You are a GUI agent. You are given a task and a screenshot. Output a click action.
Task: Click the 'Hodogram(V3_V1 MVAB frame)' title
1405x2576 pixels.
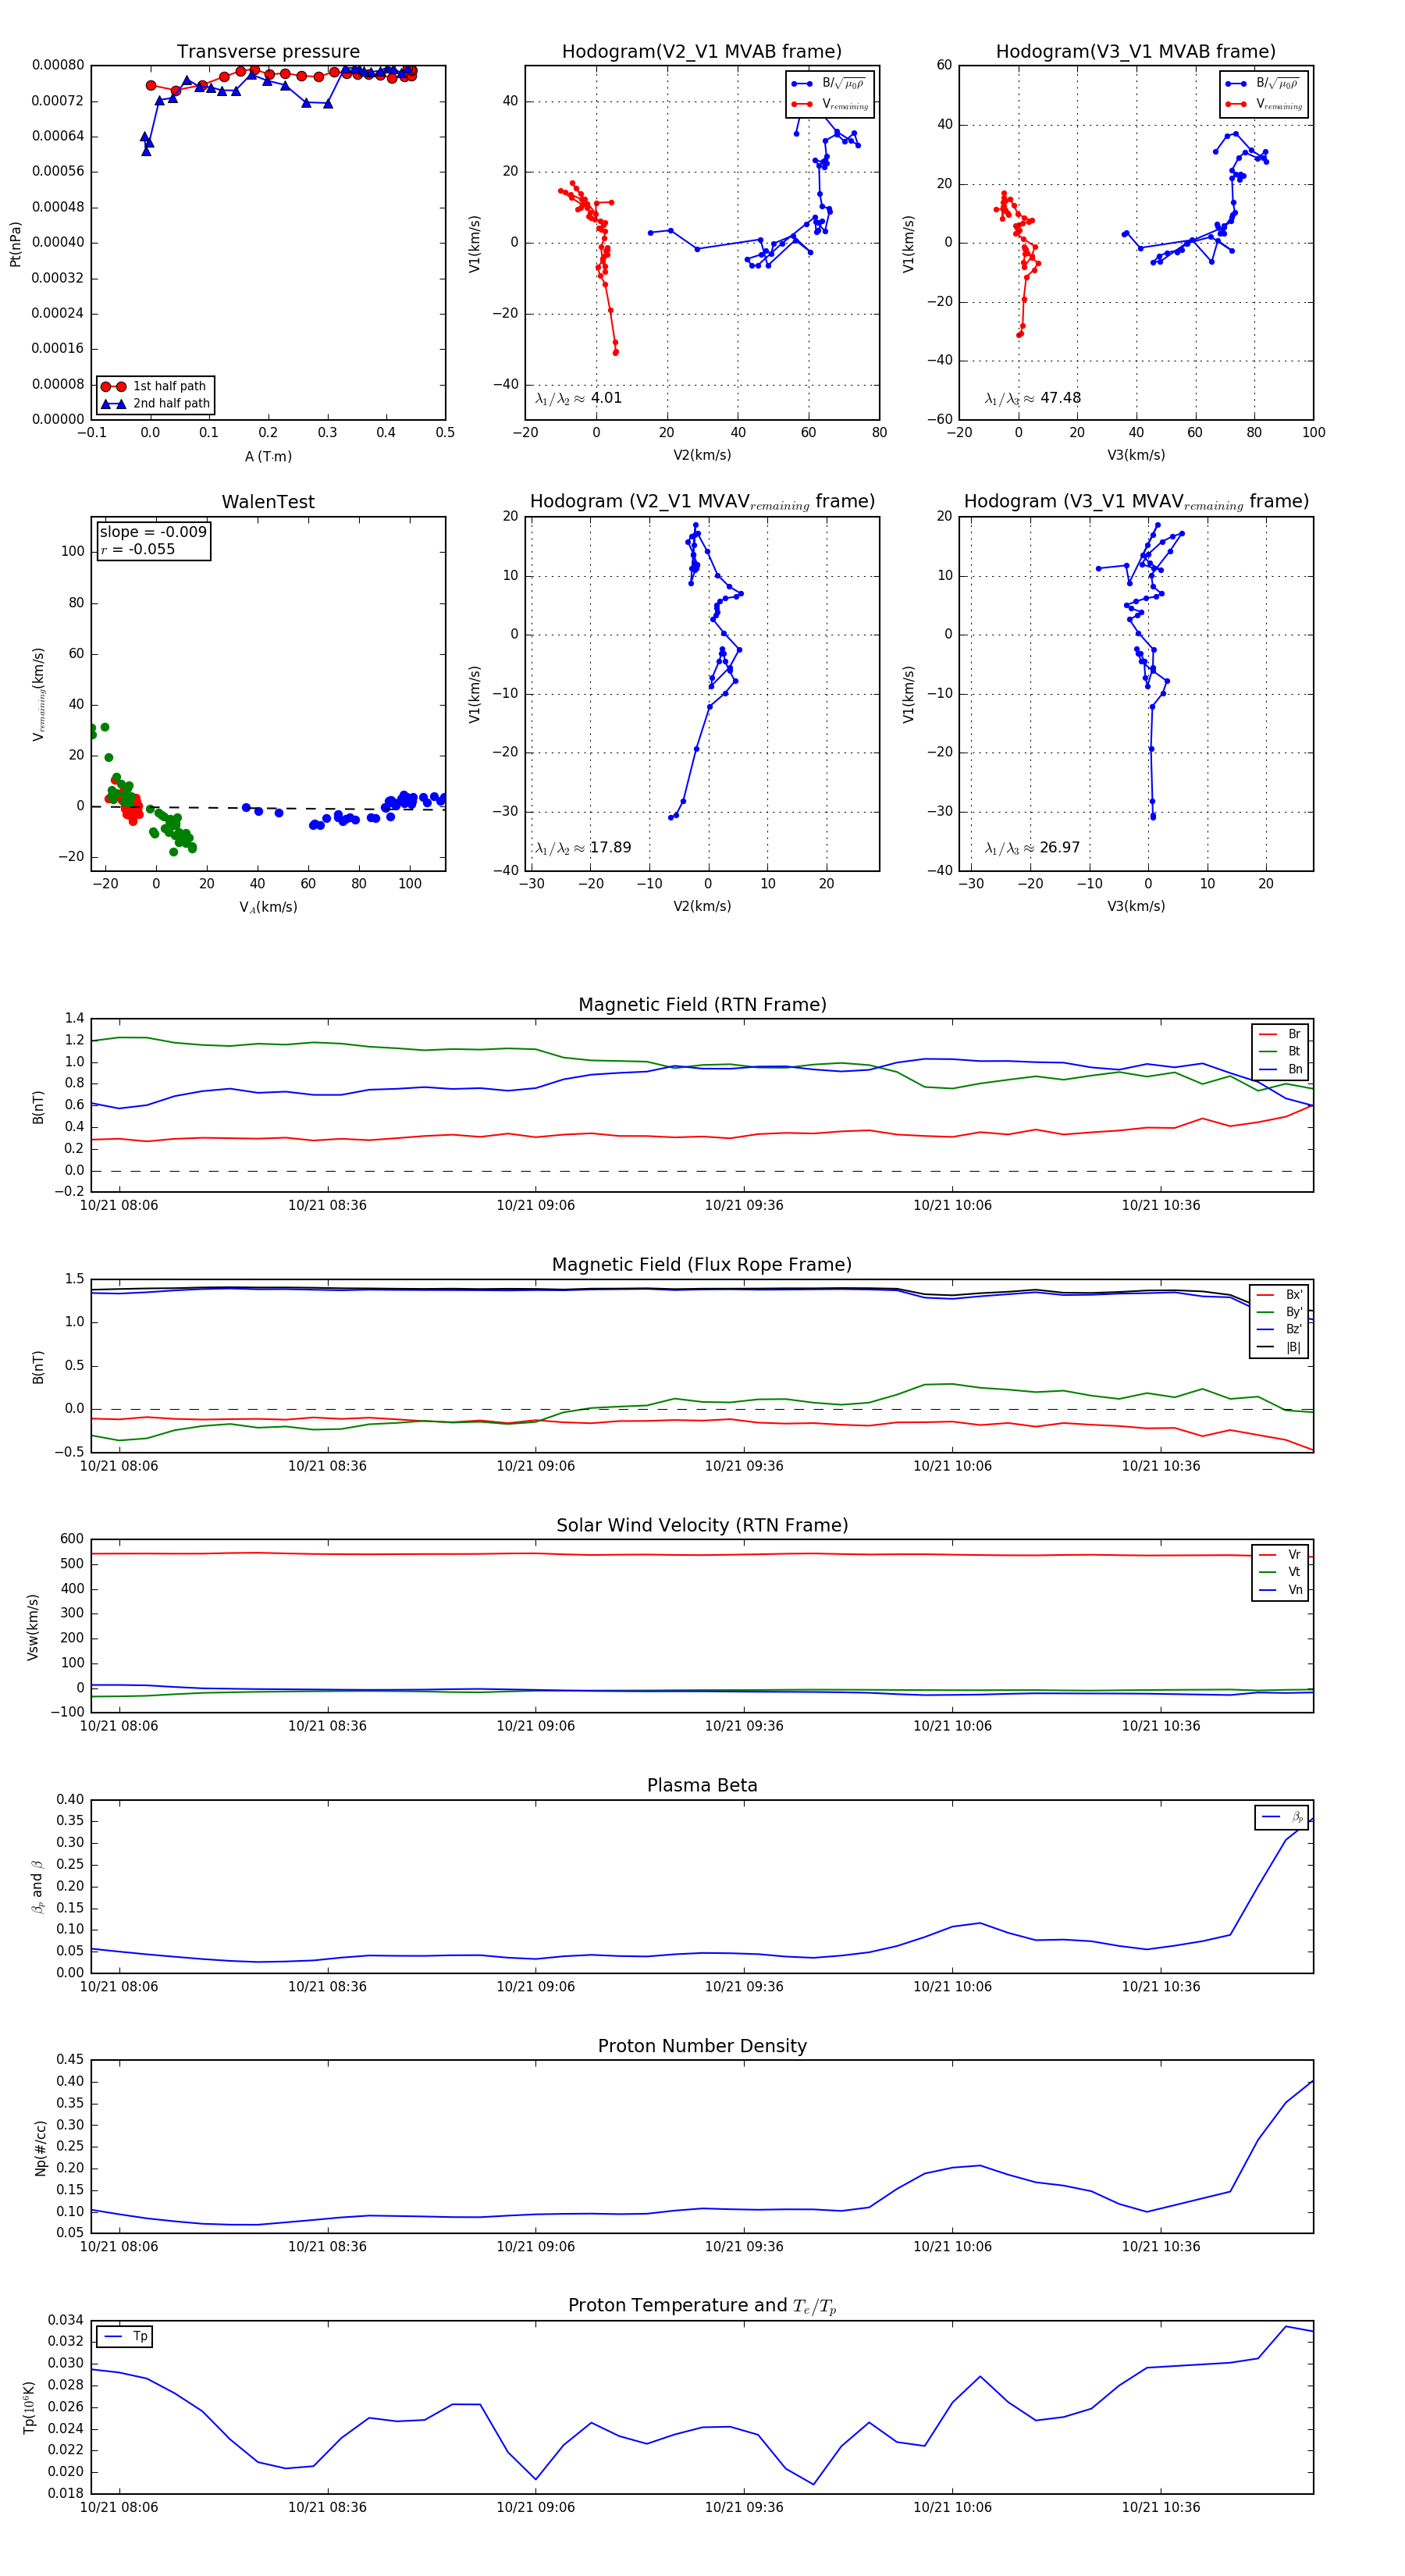pos(1136,52)
